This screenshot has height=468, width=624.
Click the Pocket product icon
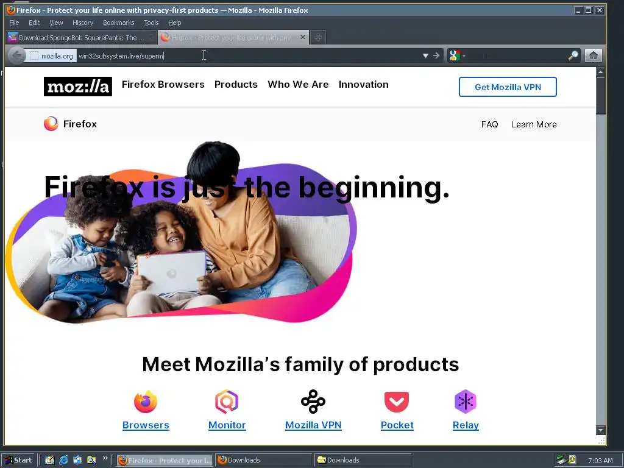[x=397, y=402]
